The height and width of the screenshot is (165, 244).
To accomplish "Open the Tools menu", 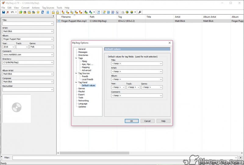I will pyautogui.click(x=59, y=8).
